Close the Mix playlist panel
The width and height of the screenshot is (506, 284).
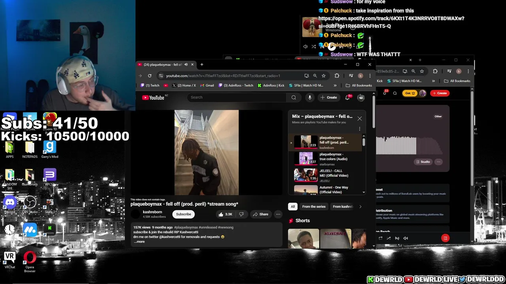pyautogui.click(x=359, y=118)
